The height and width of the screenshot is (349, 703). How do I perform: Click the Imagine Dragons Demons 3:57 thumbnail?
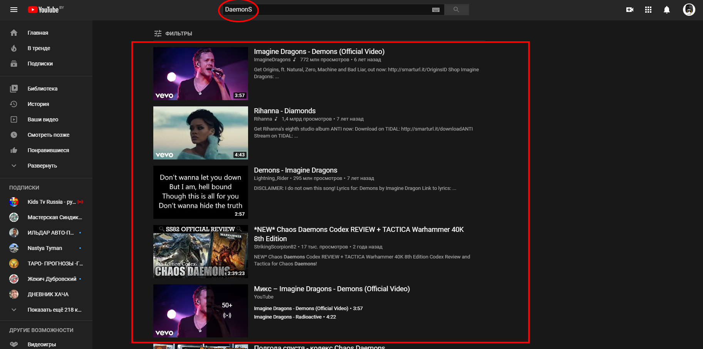tap(201, 74)
